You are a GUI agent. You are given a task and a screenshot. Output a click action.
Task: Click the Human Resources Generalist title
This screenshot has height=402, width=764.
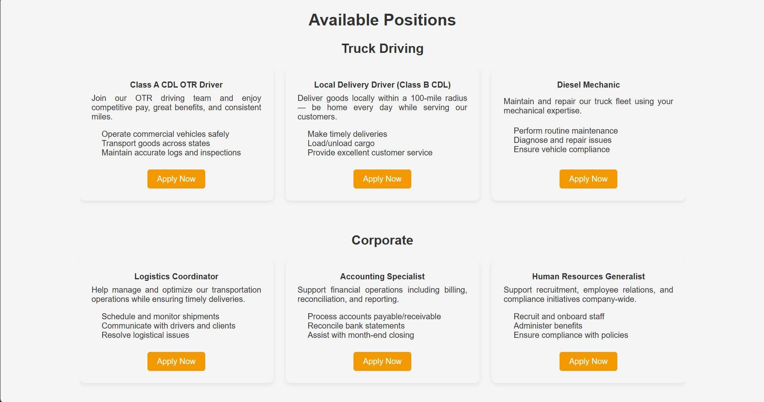pyautogui.click(x=588, y=276)
